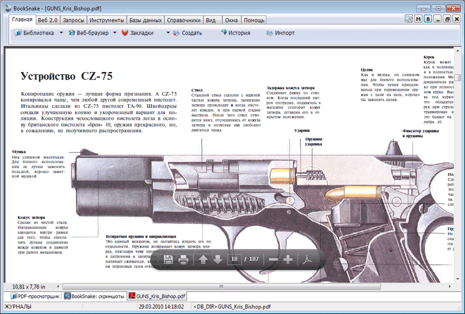Click the horizontal scrollbar thumb
Image resolution: width=465 pixels, height=314 pixels.
221,287
